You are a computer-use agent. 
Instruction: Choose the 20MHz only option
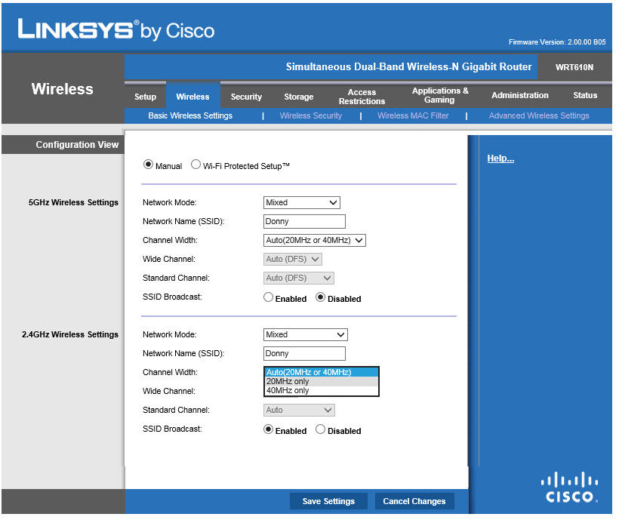(322, 382)
